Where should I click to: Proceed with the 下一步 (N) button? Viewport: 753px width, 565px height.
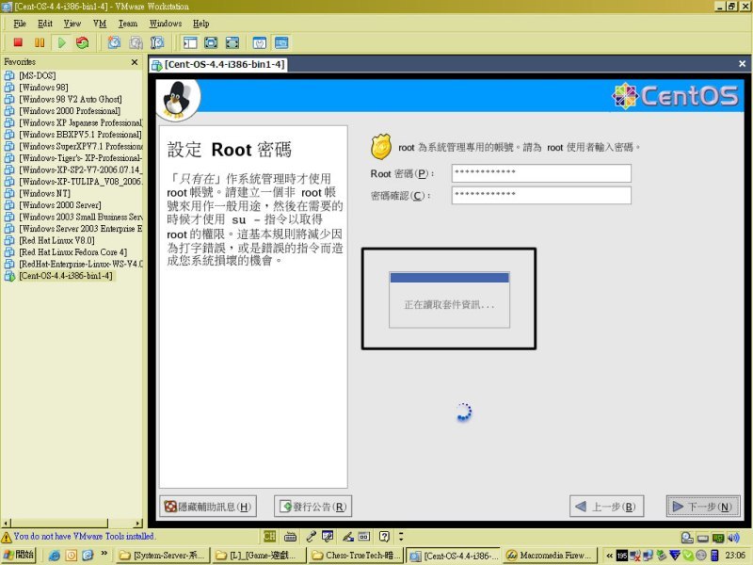point(703,507)
